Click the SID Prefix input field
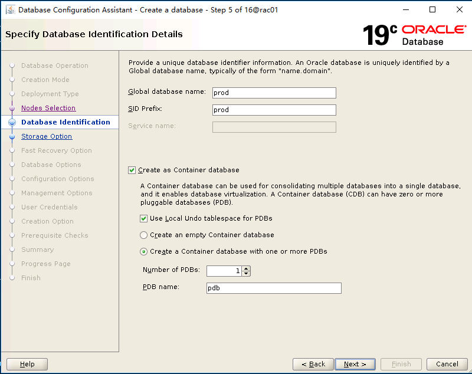This screenshot has width=472, height=374. (x=274, y=110)
